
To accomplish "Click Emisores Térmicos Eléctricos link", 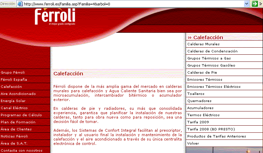I will click(214, 87).
